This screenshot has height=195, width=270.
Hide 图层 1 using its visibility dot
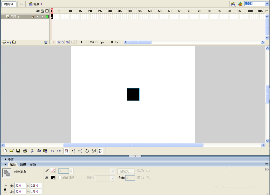click(x=38, y=17)
